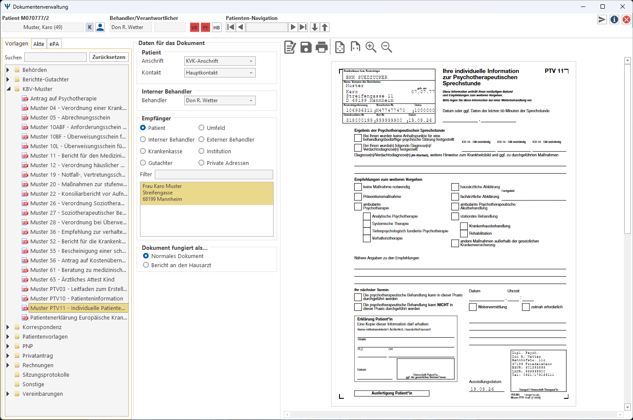Open the Behandler Don R. Wetter dropdown

tap(220, 100)
